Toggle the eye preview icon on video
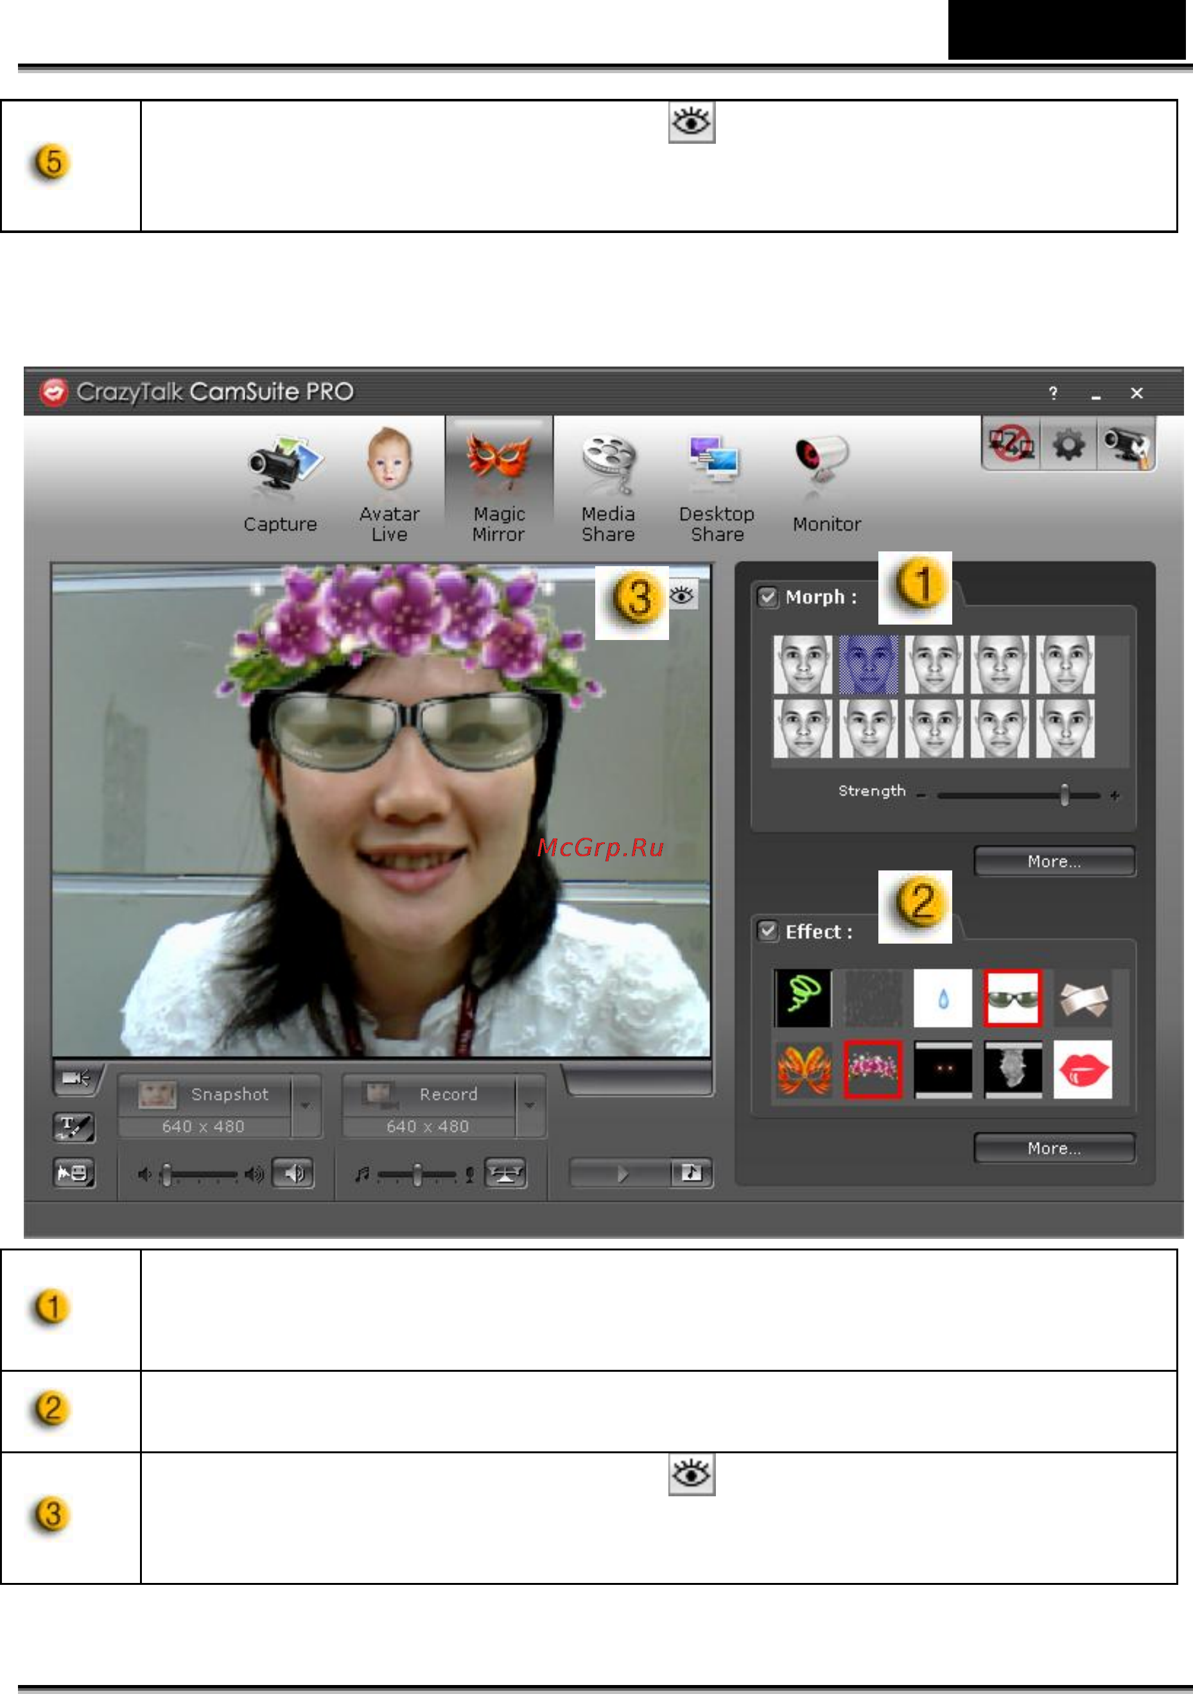 [x=683, y=594]
